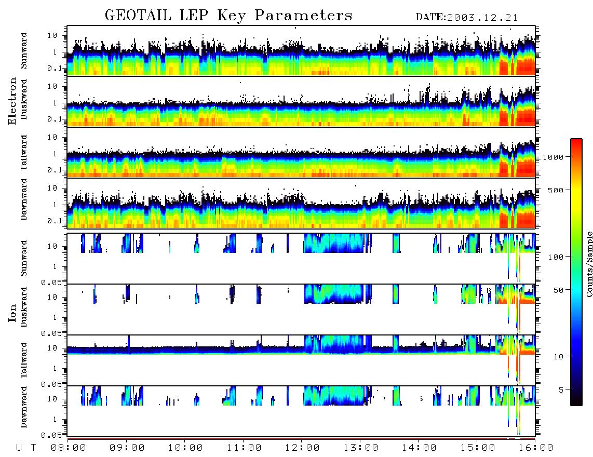Click the "1000" color bar tick label

click(554, 157)
